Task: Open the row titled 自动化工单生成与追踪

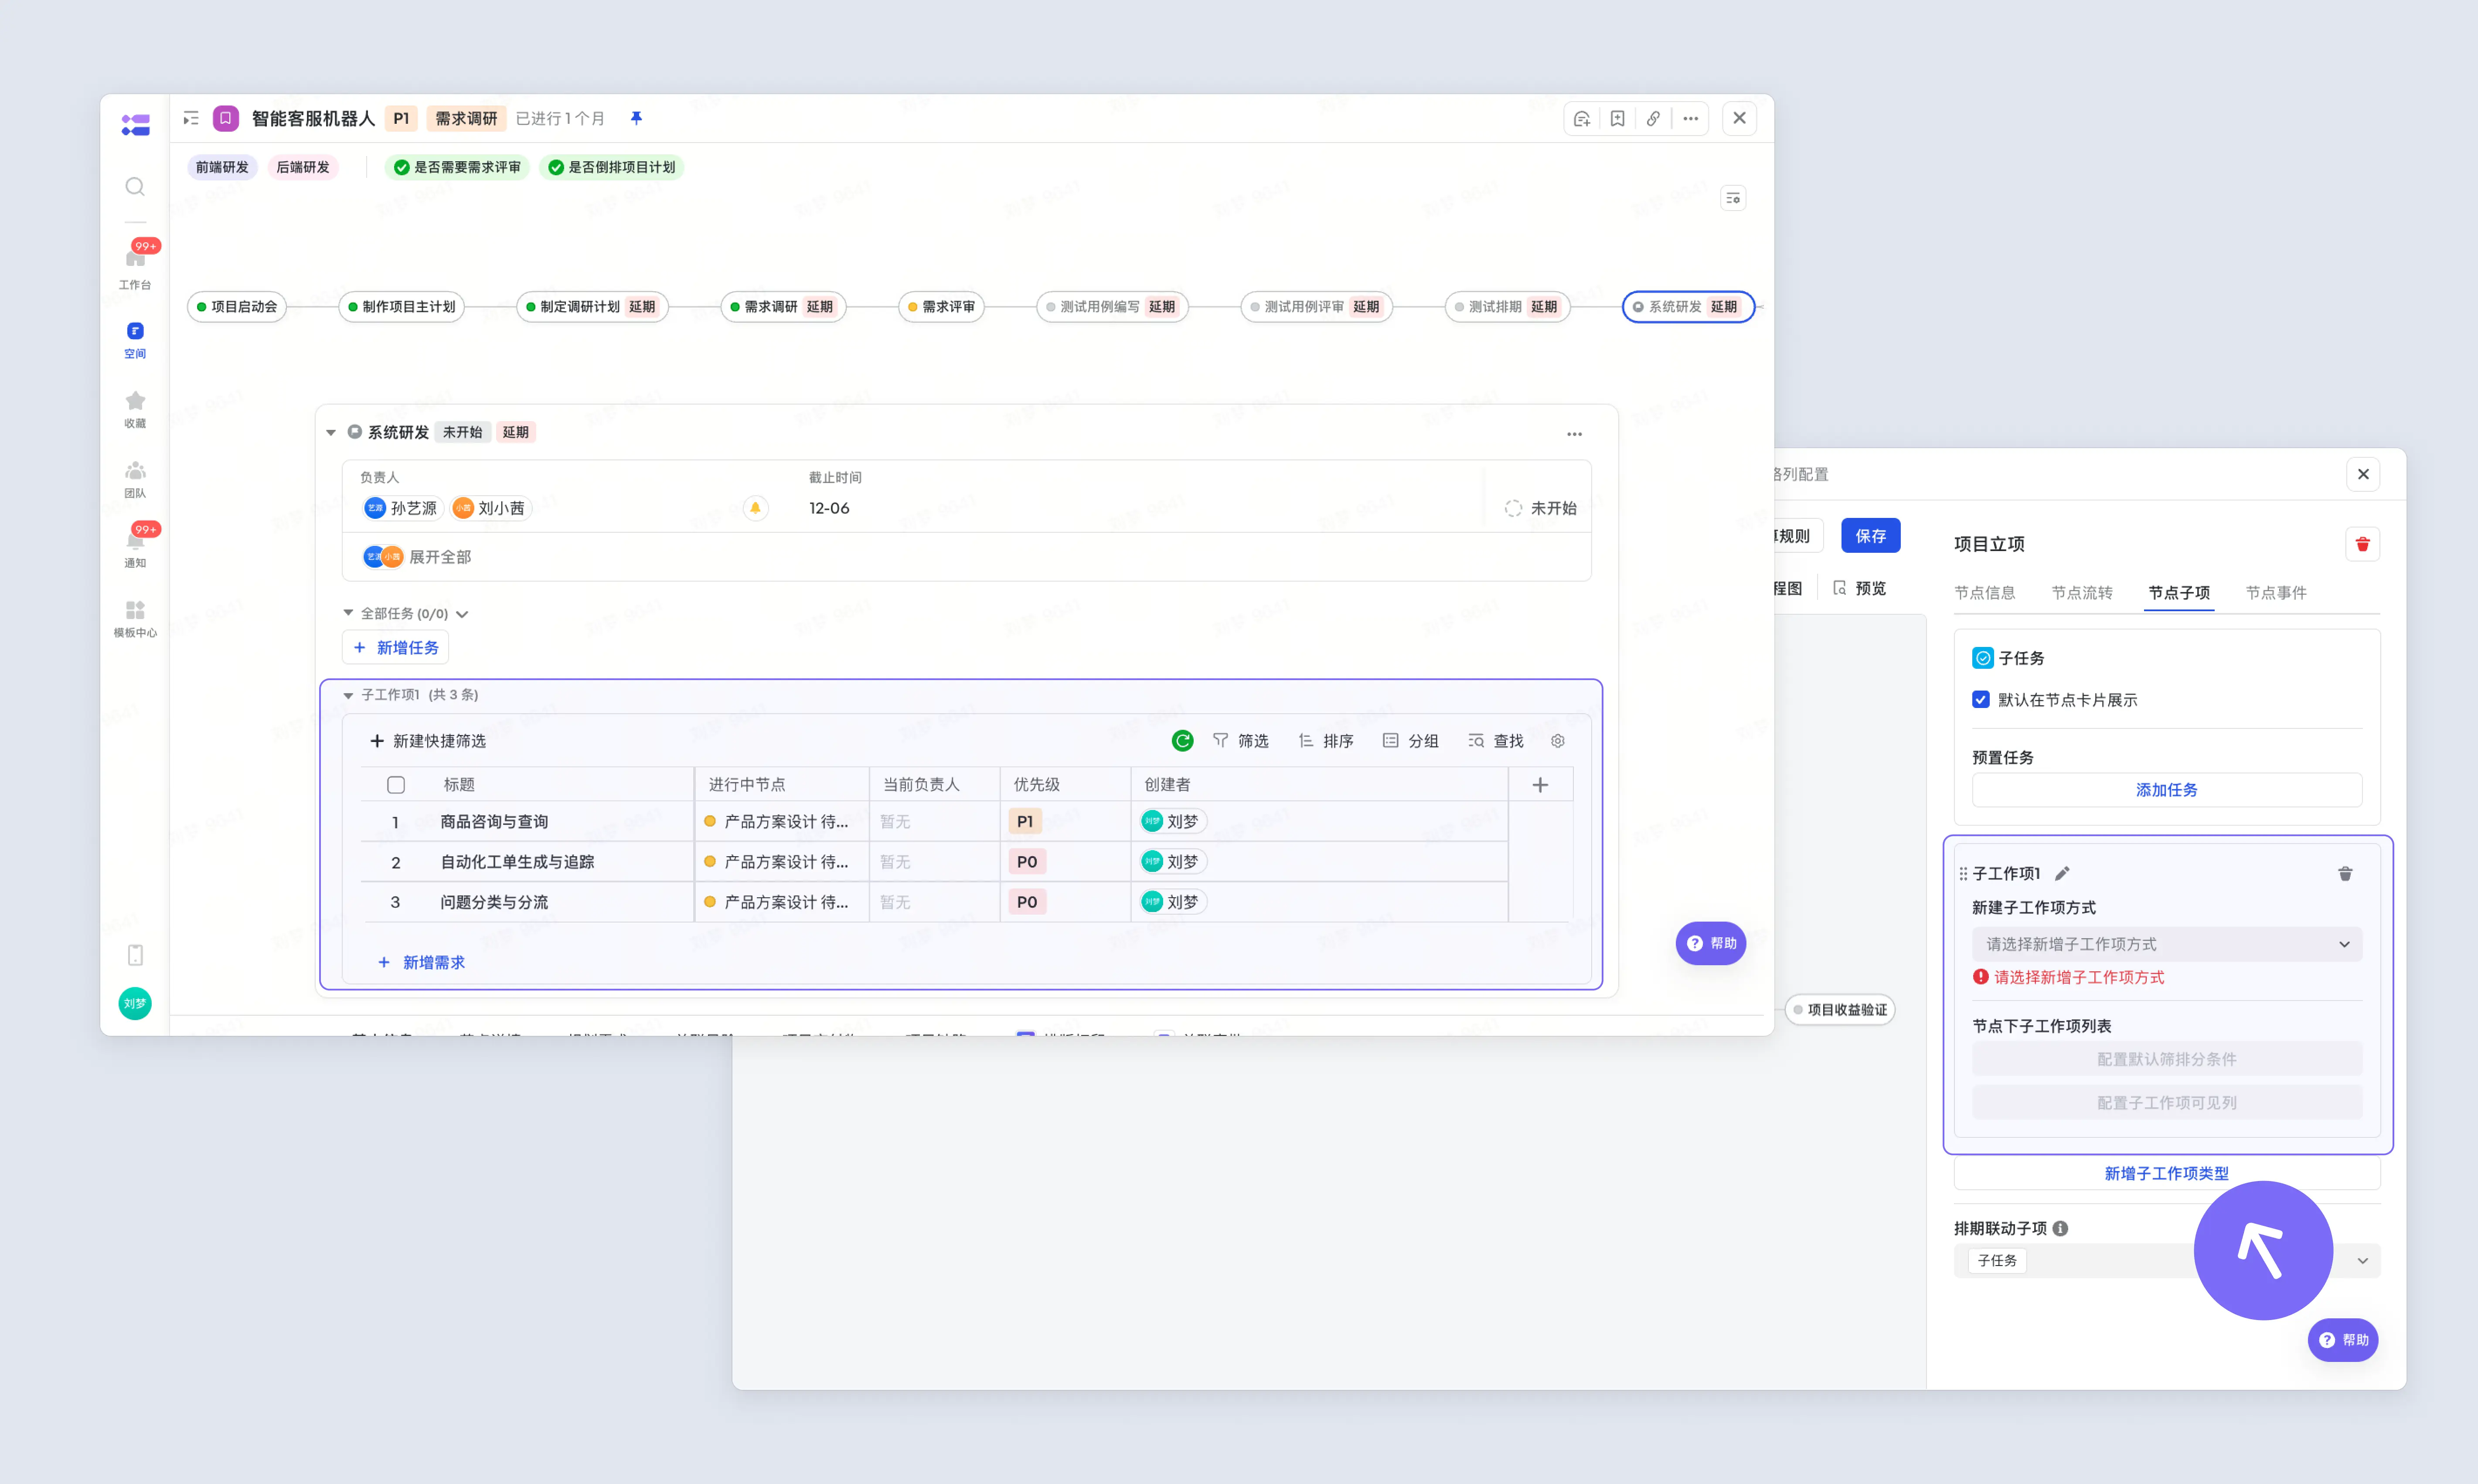Action: pyautogui.click(x=517, y=862)
